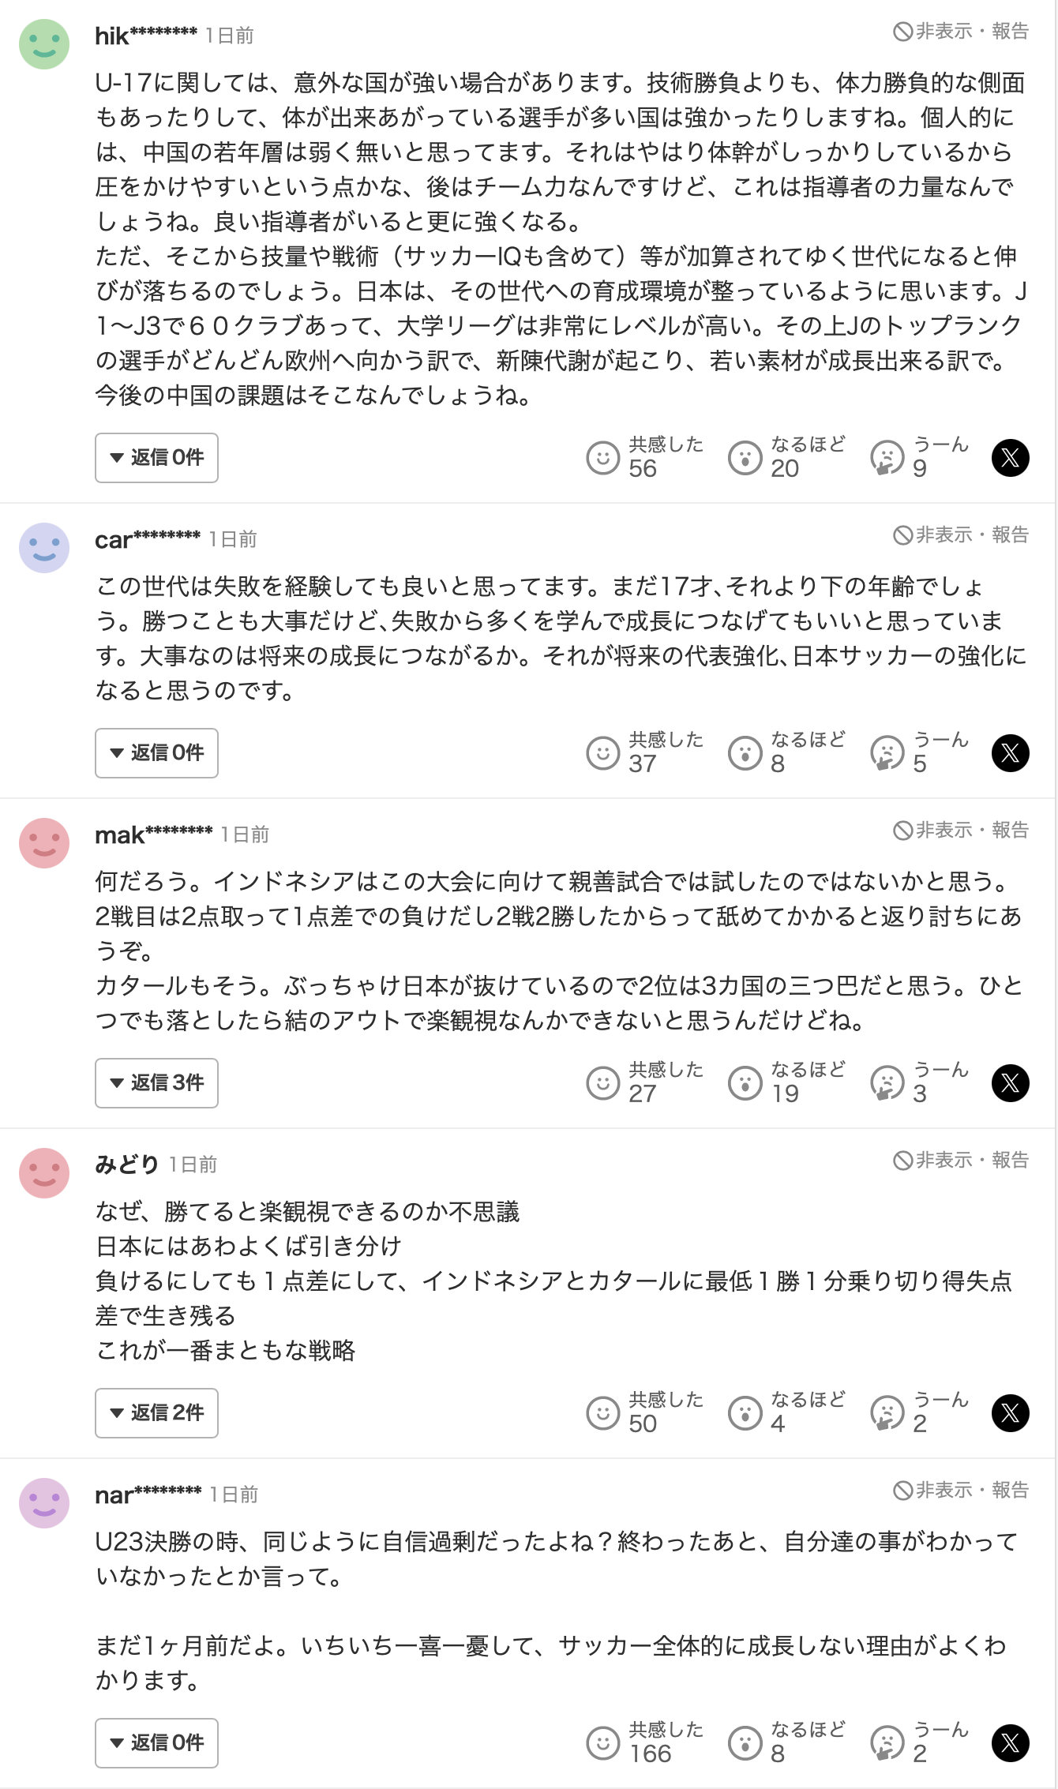Expand 返信0件 under hik's comment
The width and height of the screenshot is (1058, 1789).
coord(156,458)
